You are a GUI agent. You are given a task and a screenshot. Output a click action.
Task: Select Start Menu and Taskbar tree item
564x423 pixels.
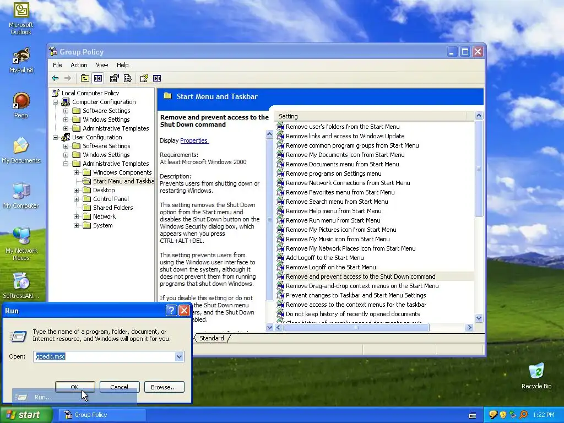[x=123, y=181]
